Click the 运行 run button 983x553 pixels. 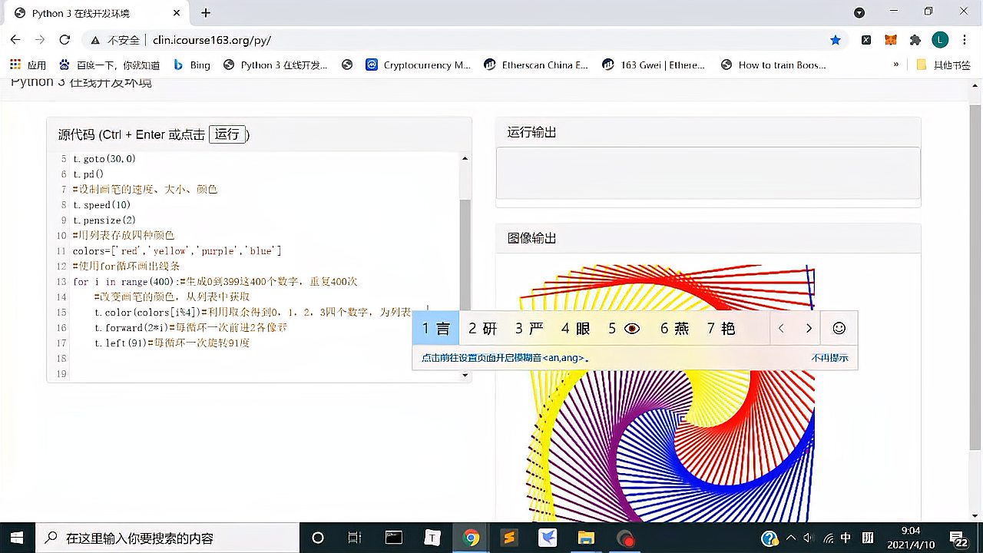[x=227, y=134]
